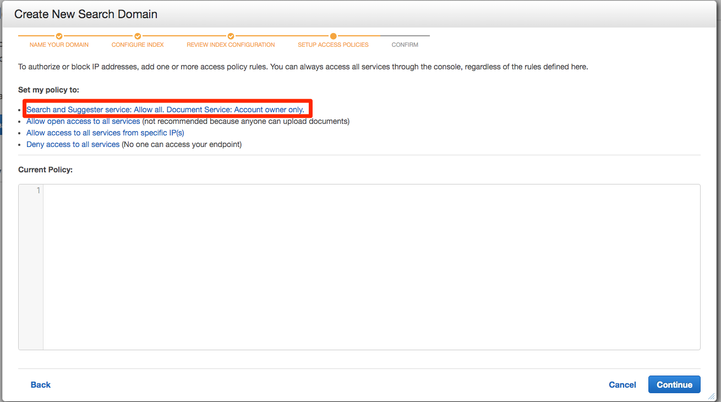Click the resize grip at dialog corner
The image size is (721, 402).
(x=712, y=396)
